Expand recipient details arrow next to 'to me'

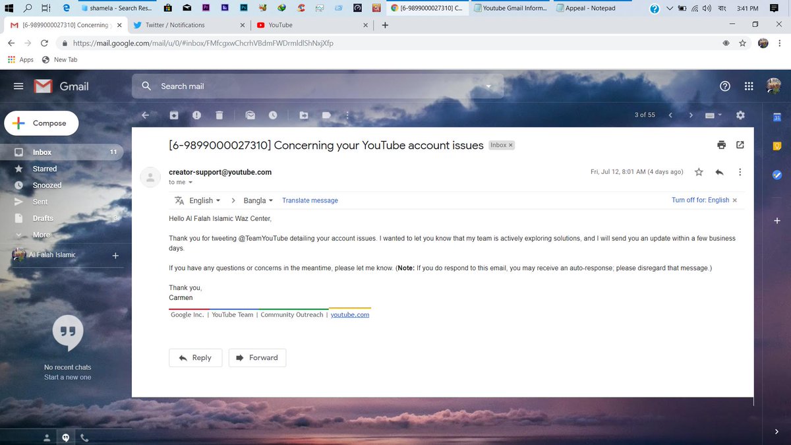190,183
